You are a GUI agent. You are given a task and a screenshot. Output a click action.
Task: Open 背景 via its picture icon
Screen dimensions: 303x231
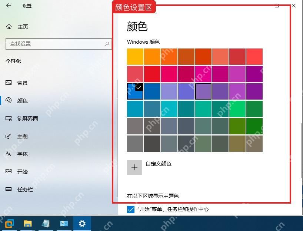9,83
